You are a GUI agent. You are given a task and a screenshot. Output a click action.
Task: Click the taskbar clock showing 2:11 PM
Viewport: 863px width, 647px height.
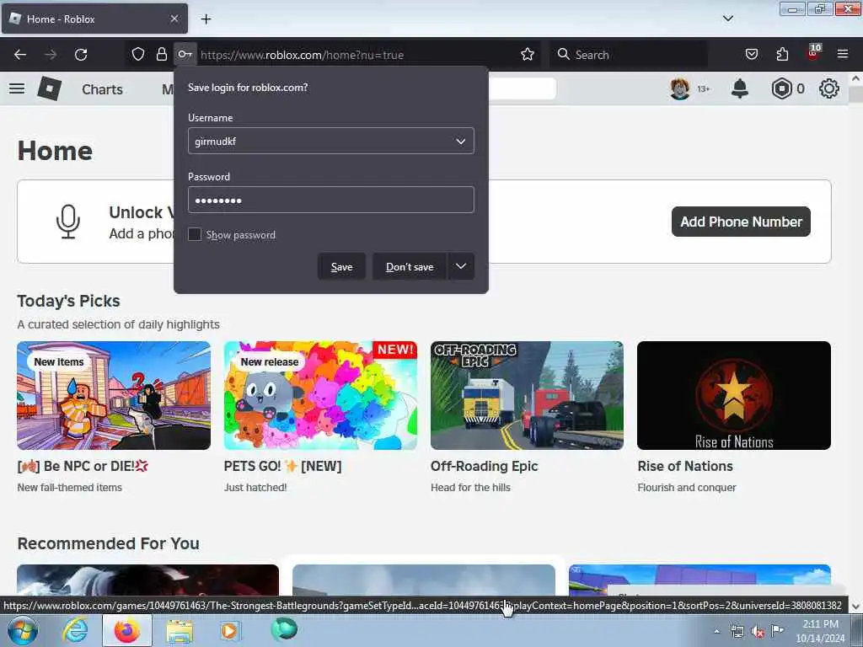pos(820,631)
